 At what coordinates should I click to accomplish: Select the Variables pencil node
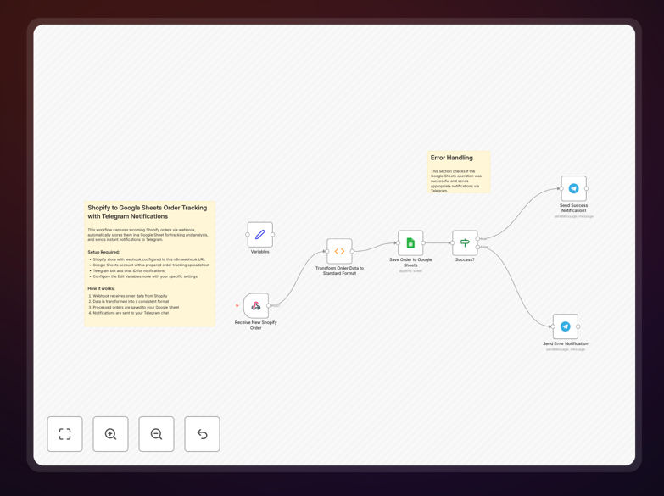(260, 235)
